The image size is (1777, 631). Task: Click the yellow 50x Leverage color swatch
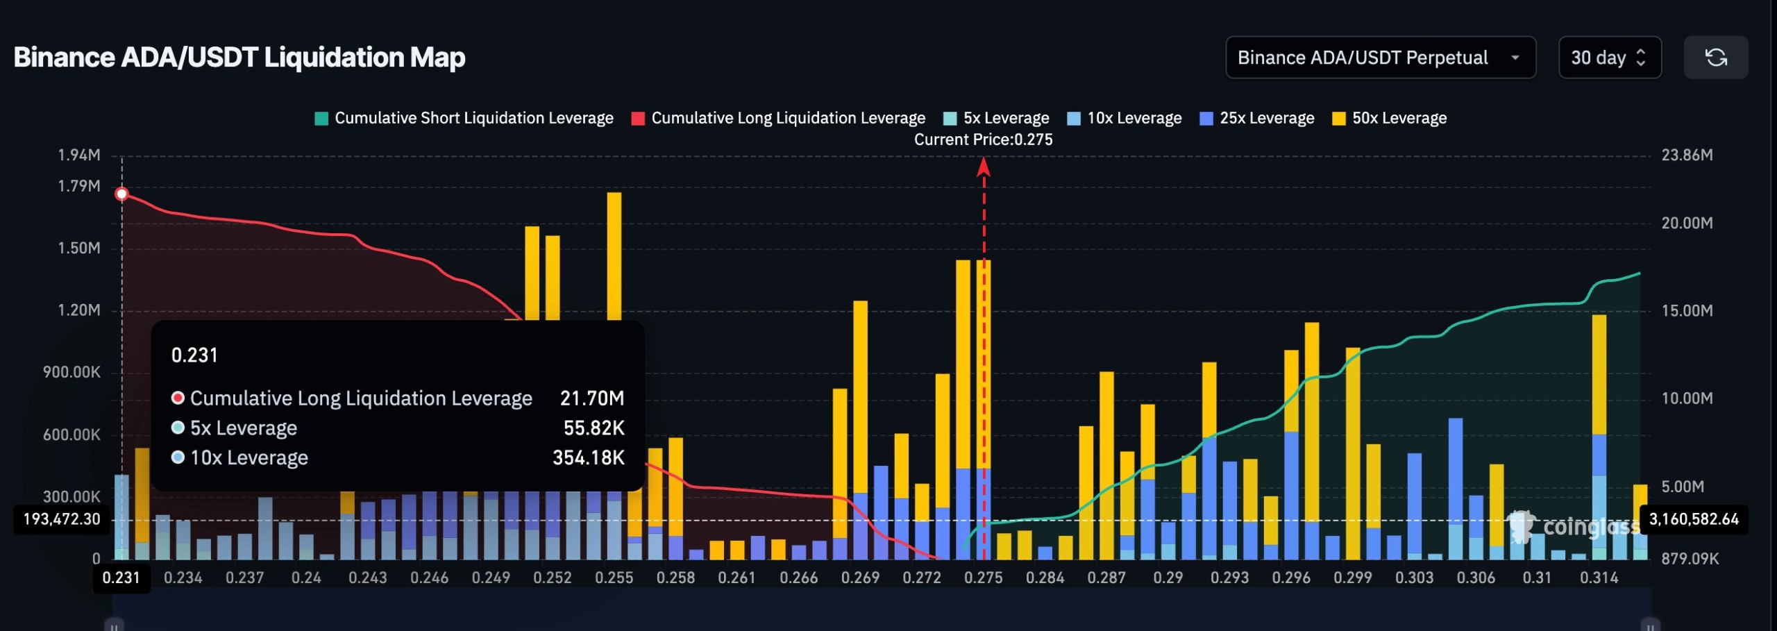1339,118
